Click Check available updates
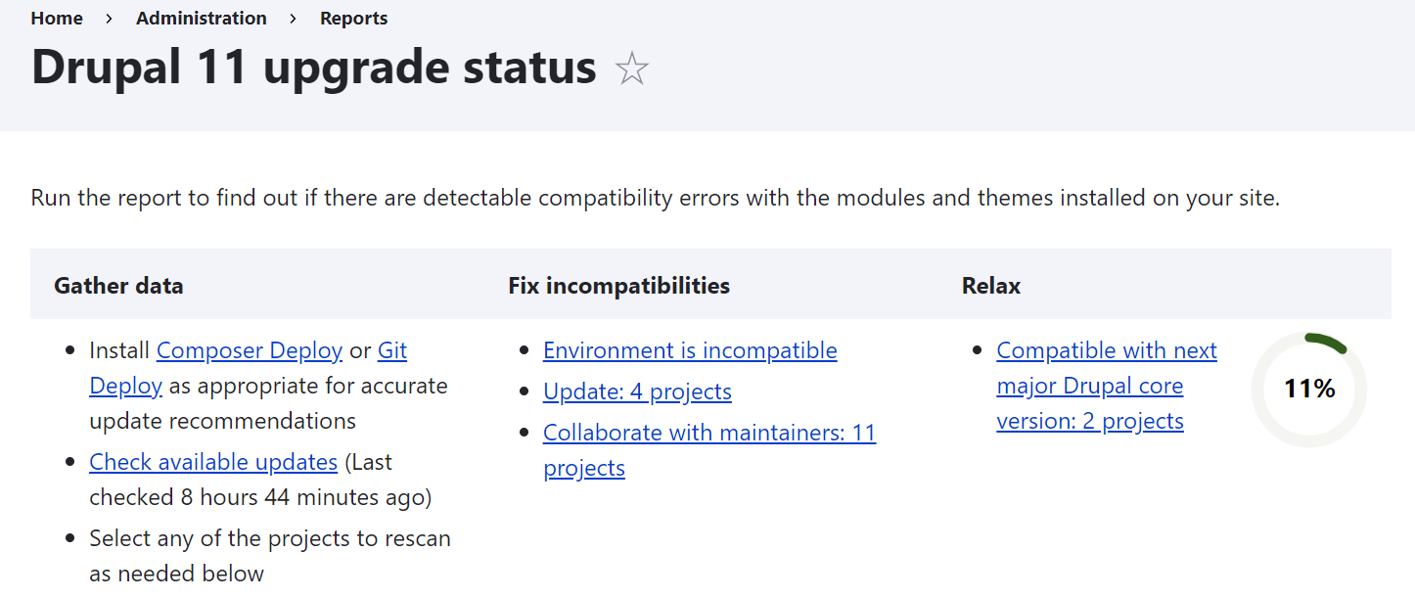Viewport: 1415px width, 598px height. point(213,461)
